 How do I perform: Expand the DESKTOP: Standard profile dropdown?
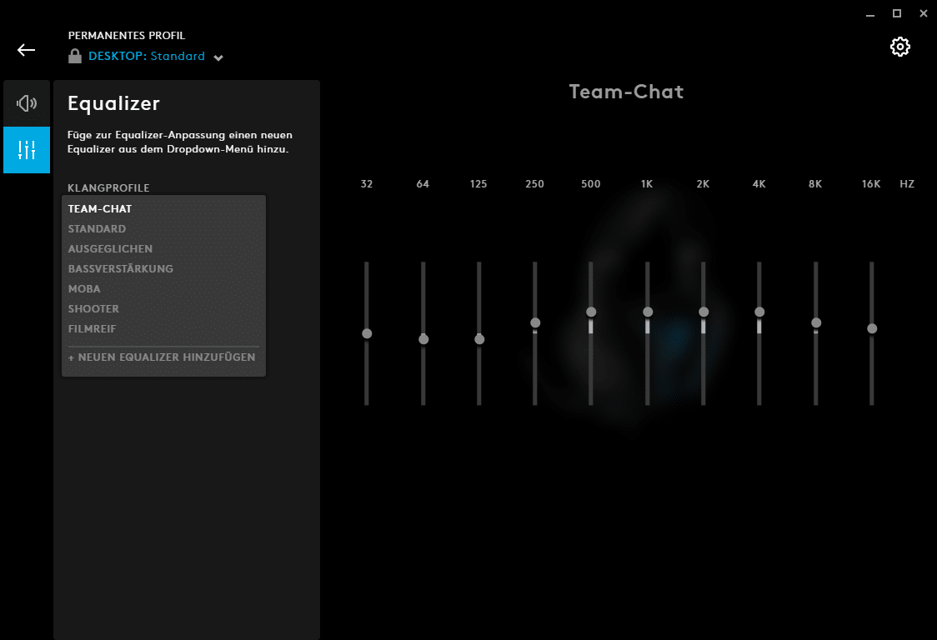pyautogui.click(x=218, y=57)
